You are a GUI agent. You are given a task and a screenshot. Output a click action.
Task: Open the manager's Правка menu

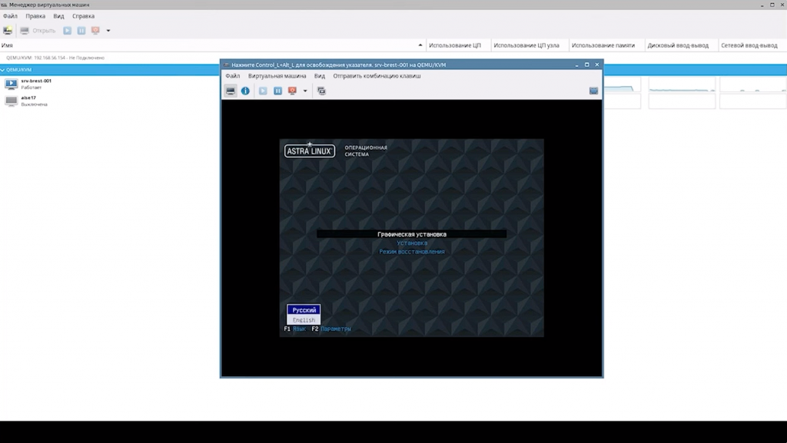[x=35, y=16]
